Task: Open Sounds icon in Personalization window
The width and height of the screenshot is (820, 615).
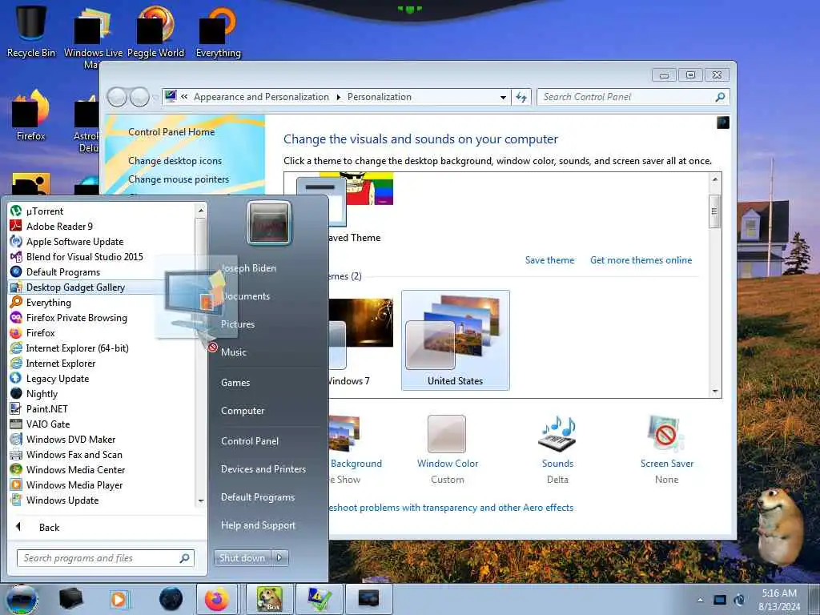Action: click(557, 434)
